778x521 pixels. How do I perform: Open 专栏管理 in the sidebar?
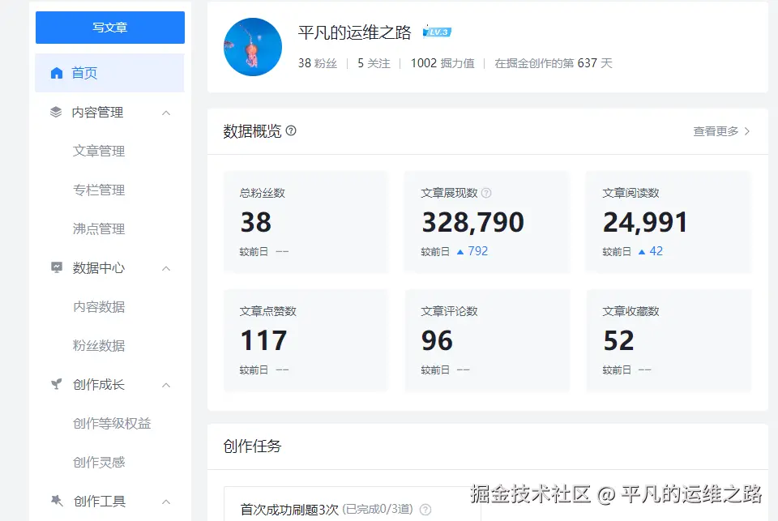coord(99,190)
